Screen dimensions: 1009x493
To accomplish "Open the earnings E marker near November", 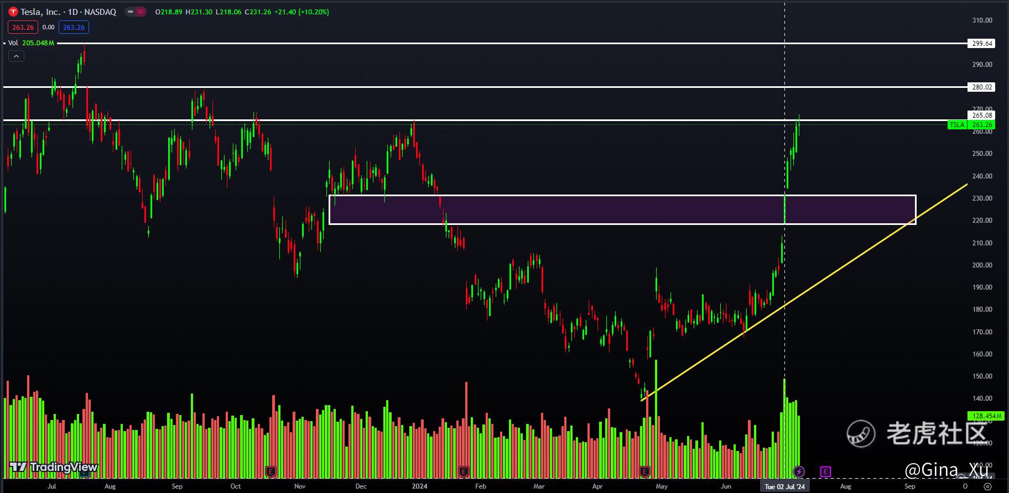I will (x=271, y=471).
